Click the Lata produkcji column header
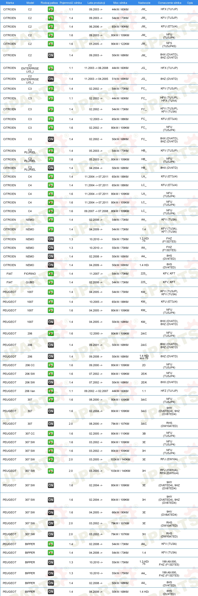The width and height of the screenshot is (198, 596). tap(96, 3)
